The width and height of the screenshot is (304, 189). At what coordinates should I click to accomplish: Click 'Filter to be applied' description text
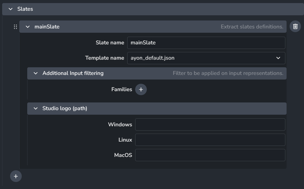228,73
